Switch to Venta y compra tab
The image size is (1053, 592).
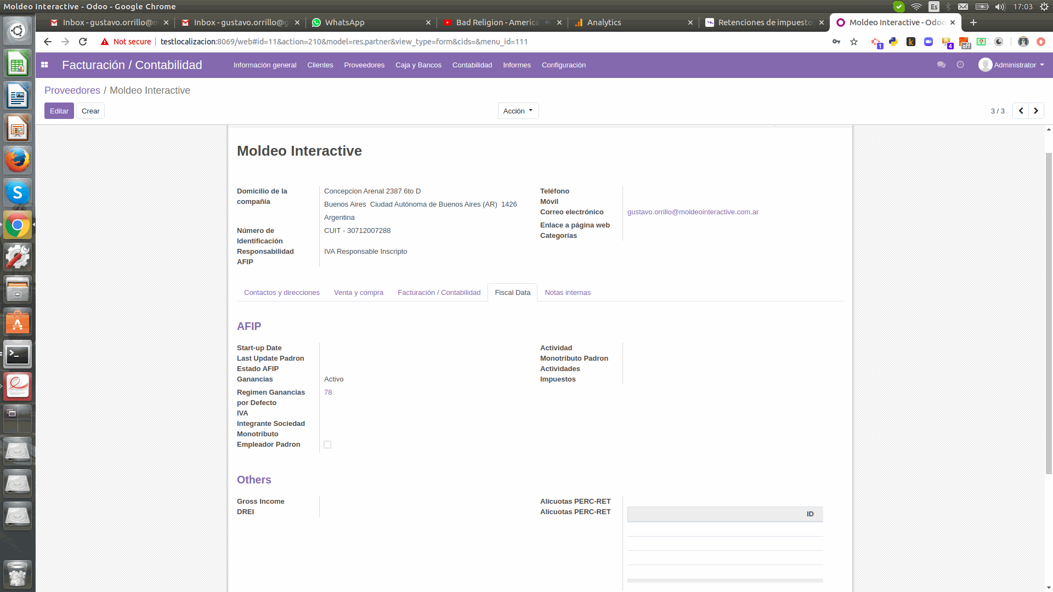coord(359,293)
